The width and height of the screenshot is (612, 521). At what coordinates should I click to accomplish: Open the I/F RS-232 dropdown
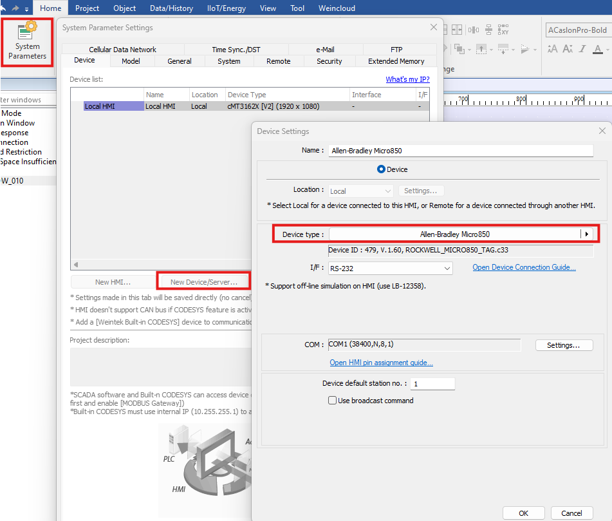pyautogui.click(x=391, y=269)
